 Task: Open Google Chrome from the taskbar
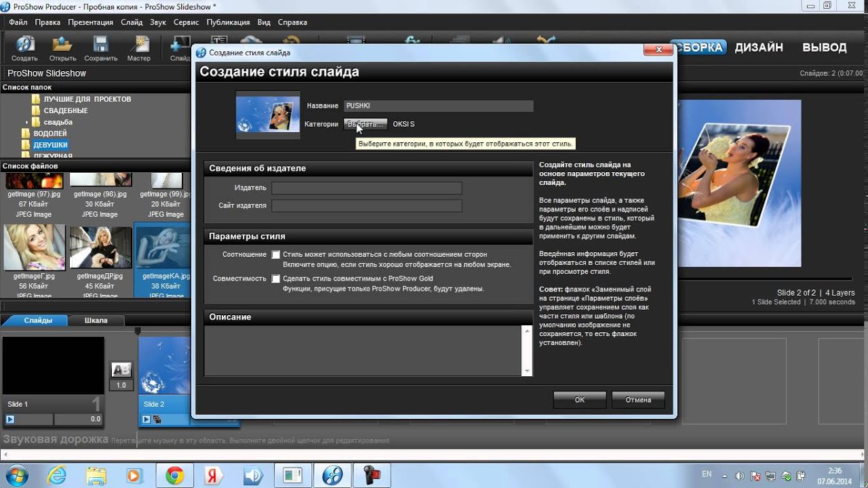[x=174, y=475]
